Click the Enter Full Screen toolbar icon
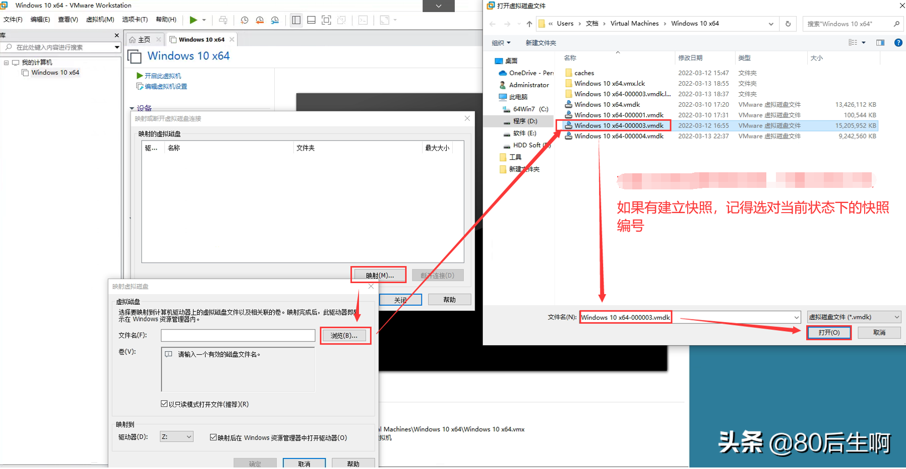This screenshot has width=906, height=469. pos(327,20)
